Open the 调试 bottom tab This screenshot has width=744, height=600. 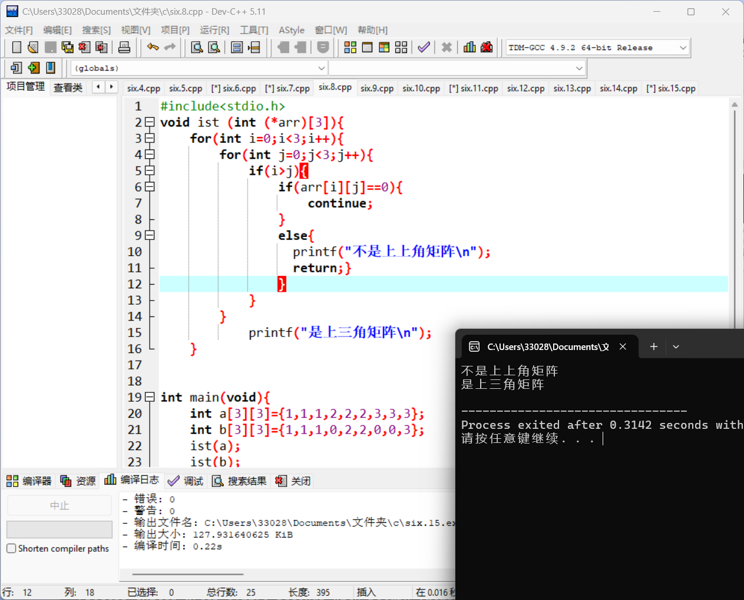186,481
